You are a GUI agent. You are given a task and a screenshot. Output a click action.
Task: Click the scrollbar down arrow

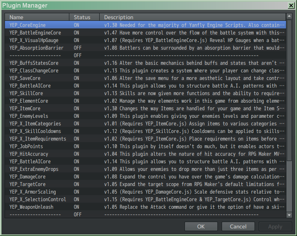289,215
